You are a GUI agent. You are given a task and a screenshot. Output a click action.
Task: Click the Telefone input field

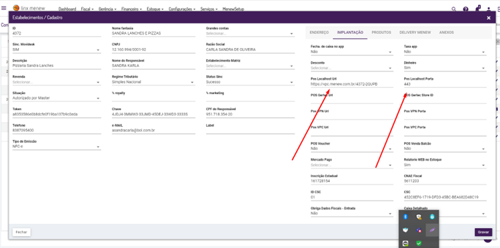pyautogui.click(x=57, y=131)
